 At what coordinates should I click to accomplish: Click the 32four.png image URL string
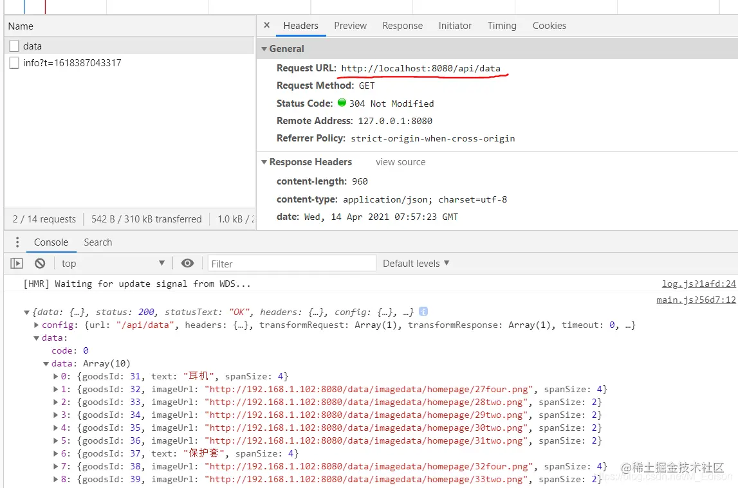tap(369, 466)
